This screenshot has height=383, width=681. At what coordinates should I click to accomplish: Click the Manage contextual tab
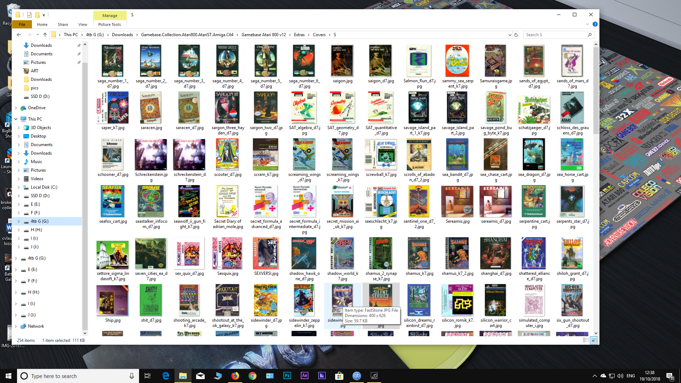(x=110, y=16)
